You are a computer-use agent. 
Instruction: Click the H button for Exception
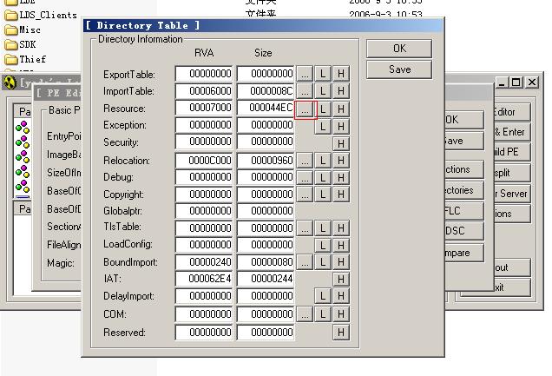point(341,127)
